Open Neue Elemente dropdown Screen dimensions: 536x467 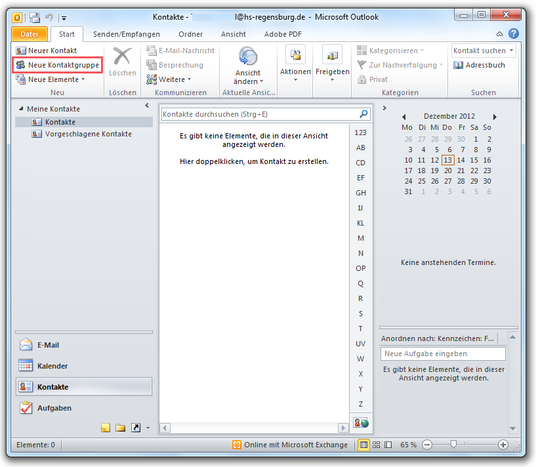pyautogui.click(x=51, y=79)
